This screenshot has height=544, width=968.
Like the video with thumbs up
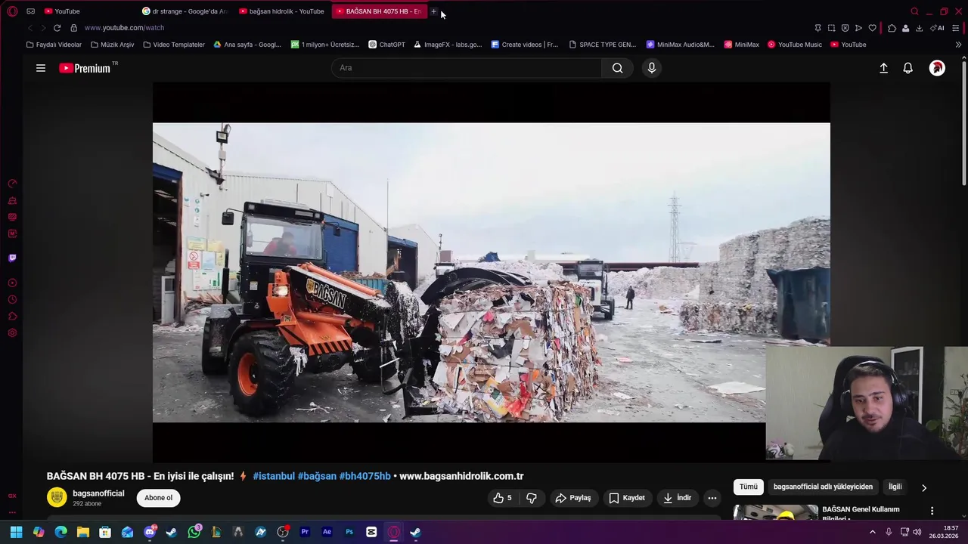502,498
